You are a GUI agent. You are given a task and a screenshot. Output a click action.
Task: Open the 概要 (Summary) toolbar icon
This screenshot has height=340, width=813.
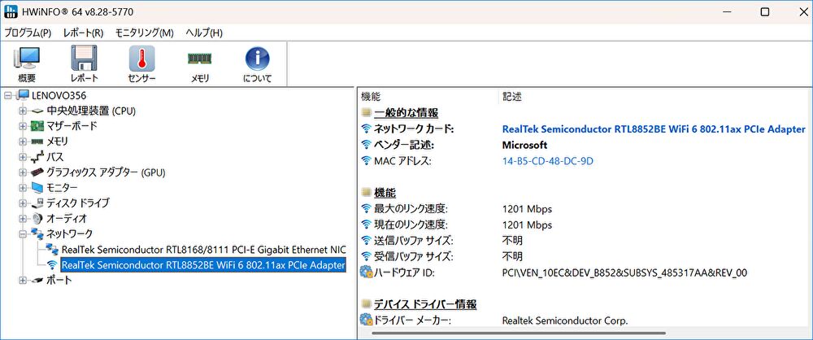tap(27, 63)
